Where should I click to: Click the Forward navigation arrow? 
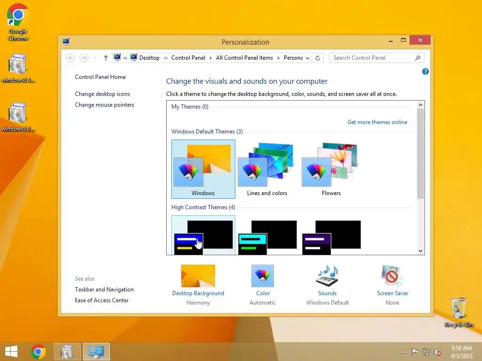84,58
